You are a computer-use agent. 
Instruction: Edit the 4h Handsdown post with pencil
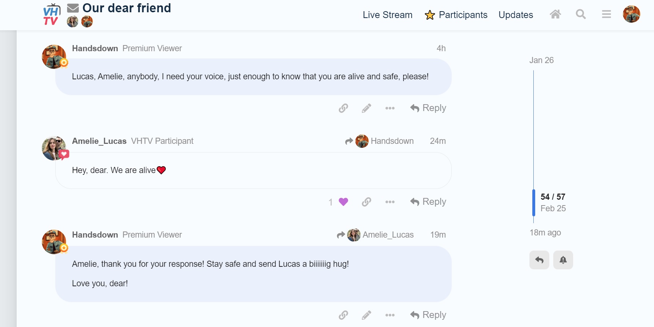click(x=367, y=108)
